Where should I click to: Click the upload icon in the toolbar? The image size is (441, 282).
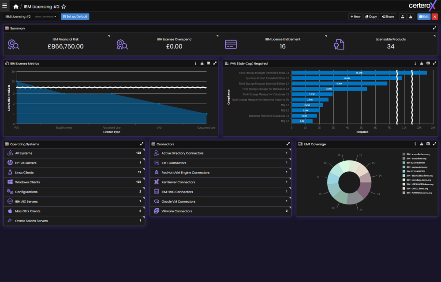point(403,16)
